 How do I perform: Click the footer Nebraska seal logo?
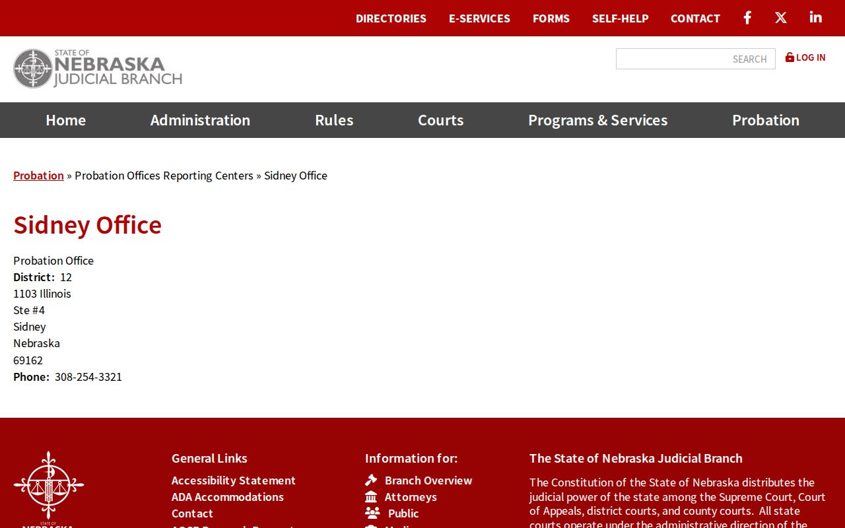(x=48, y=488)
